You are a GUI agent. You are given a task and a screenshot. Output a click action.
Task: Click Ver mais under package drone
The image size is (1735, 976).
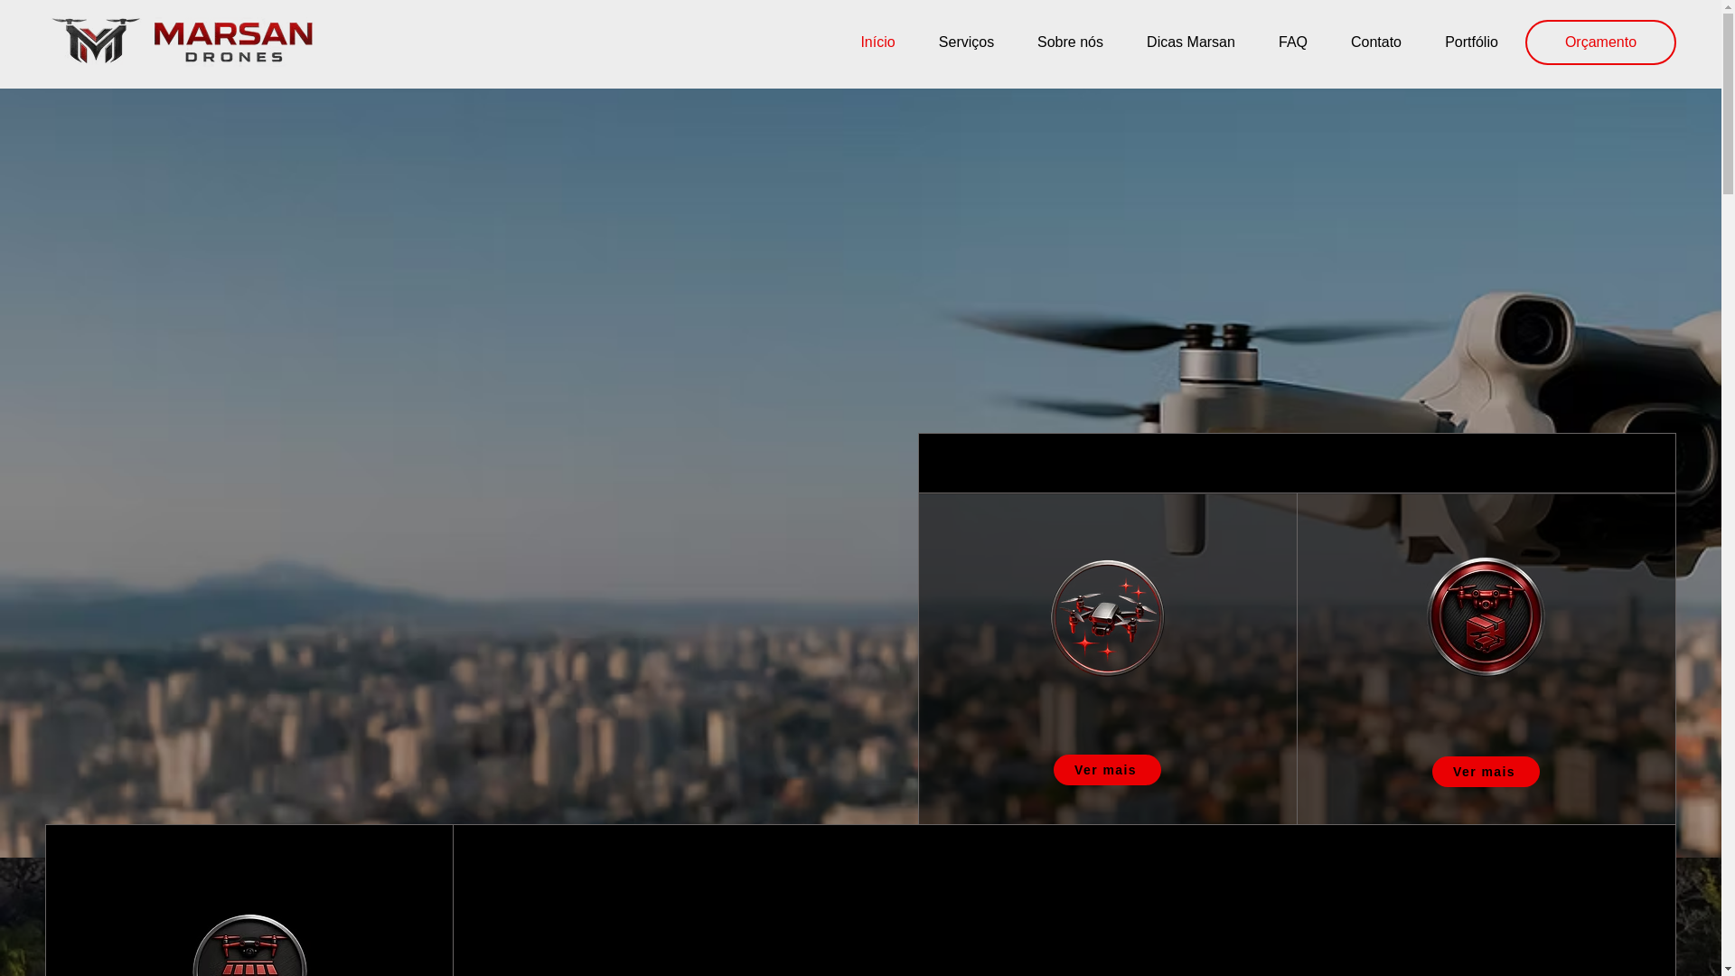pos(1486,772)
